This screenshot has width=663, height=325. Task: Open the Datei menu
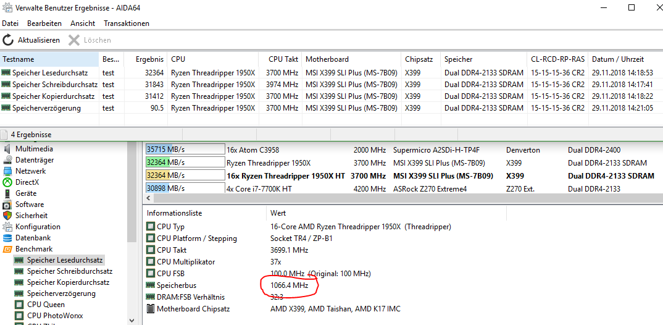(10, 23)
